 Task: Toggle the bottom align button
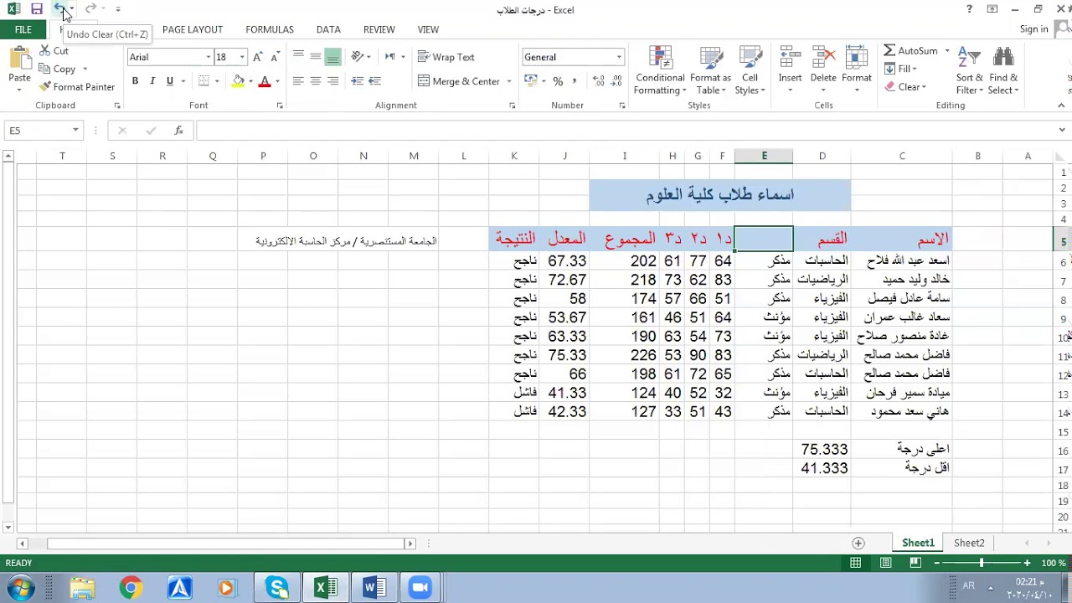click(x=333, y=57)
